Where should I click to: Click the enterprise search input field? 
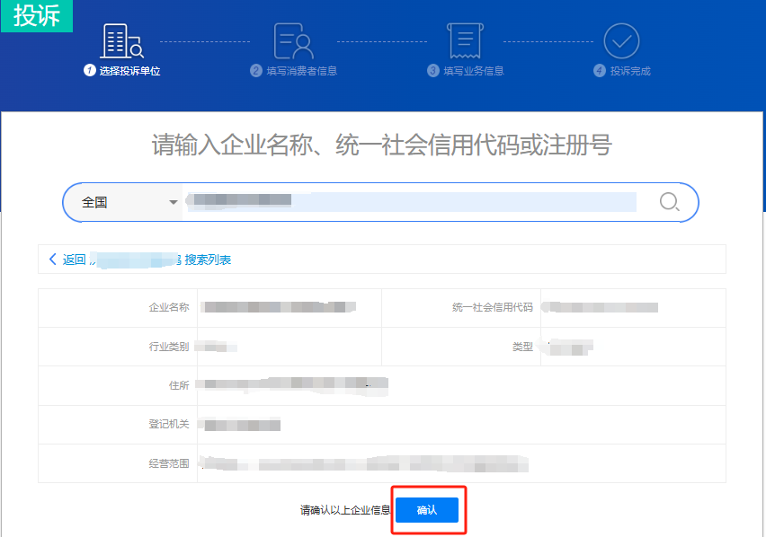pos(405,202)
